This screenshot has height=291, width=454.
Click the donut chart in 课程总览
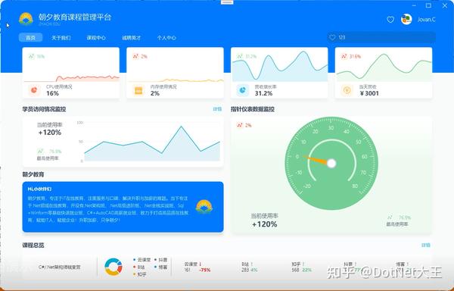tap(113, 267)
